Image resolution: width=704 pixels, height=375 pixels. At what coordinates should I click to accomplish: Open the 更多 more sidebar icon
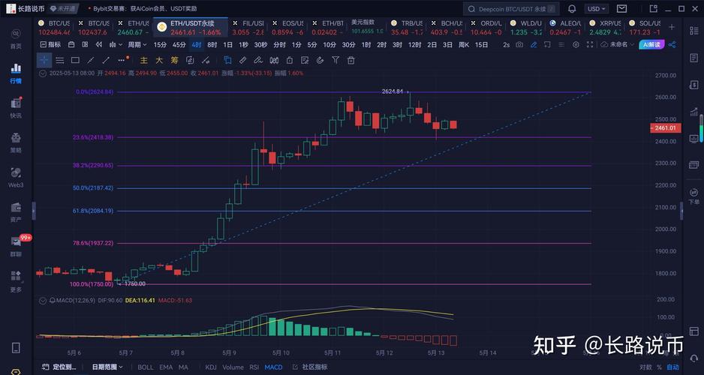tap(16, 281)
